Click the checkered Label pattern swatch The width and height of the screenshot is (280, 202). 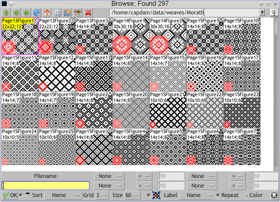[x=157, y=195]
